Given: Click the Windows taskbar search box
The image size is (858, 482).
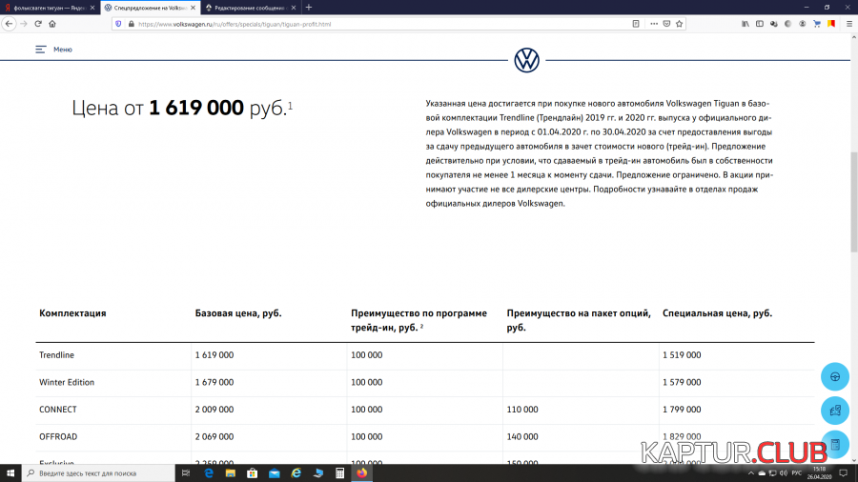Looking at the screenshot, I should click(98, 473).
